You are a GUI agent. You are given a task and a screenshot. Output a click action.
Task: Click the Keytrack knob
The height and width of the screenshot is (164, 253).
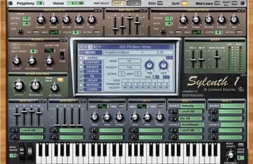click(54, 88)
